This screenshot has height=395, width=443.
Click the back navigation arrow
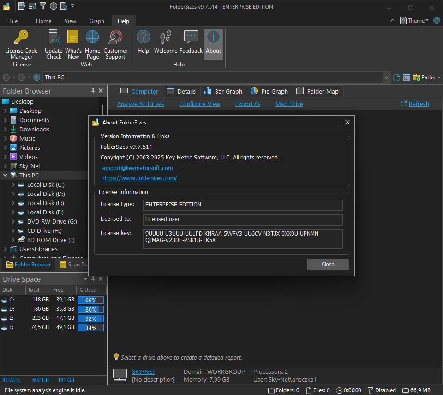click(6, 77)
